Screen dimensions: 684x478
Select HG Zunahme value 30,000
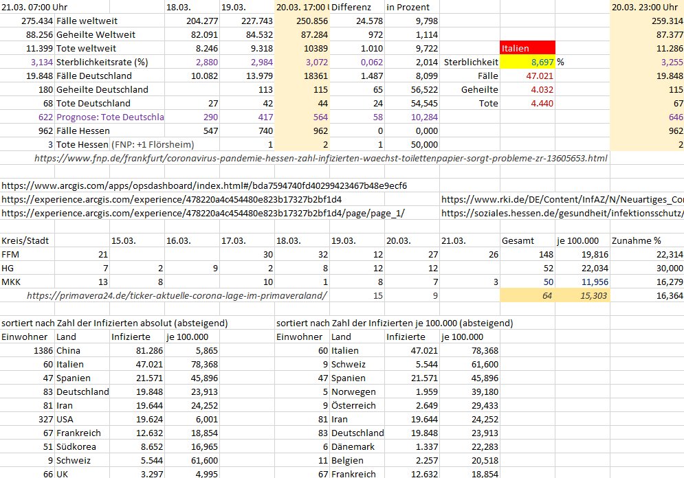(647, 268)
